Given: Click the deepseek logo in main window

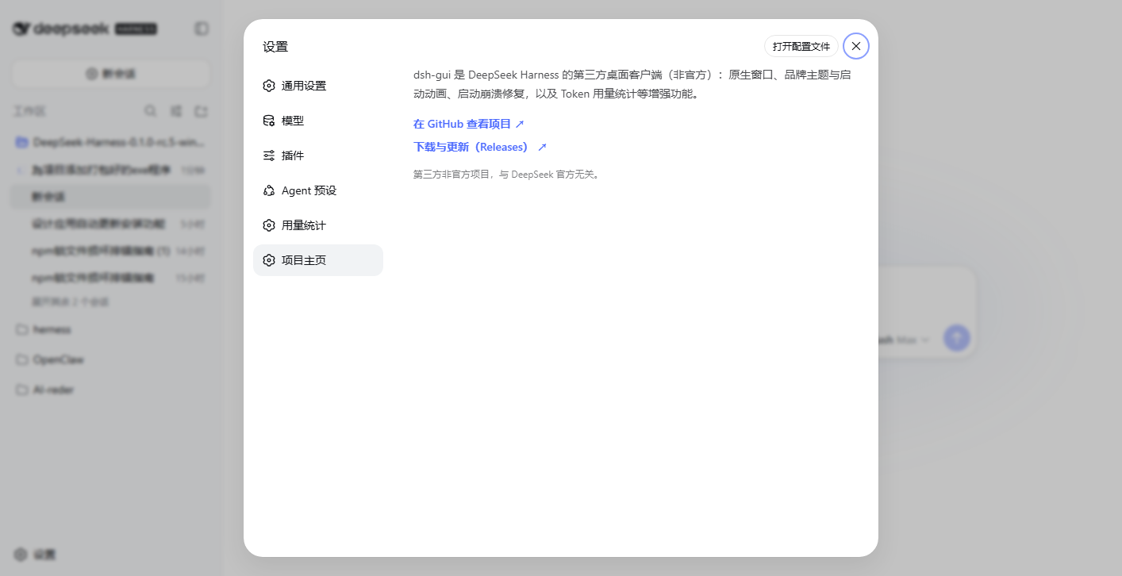Looking at the screenshot, I should pos(84,29).
